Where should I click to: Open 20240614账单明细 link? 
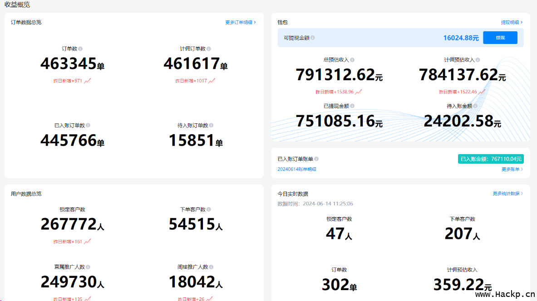point(297,170)
